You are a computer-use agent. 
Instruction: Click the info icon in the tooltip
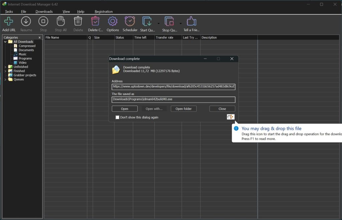(x=236, y=128)
